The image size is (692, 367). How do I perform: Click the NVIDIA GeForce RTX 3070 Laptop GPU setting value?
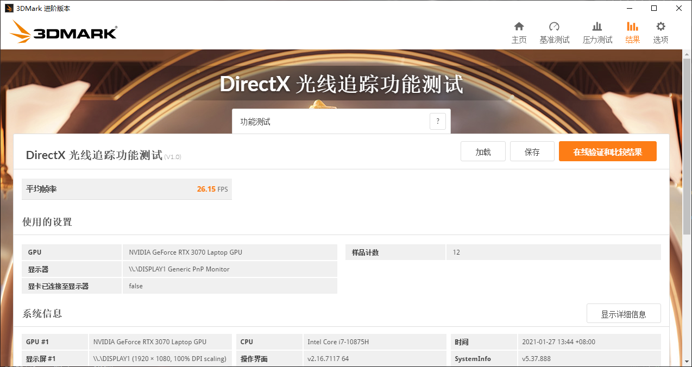pos(185,252)
